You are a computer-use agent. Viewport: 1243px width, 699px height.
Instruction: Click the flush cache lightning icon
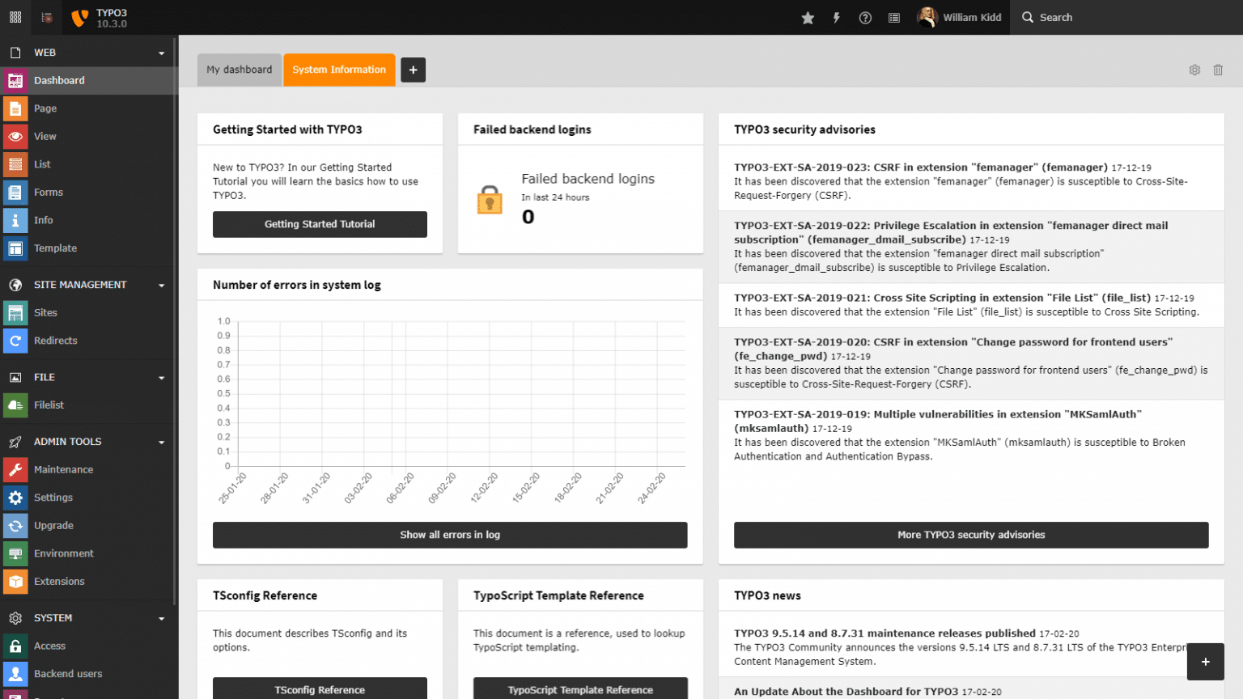(836, 17)
